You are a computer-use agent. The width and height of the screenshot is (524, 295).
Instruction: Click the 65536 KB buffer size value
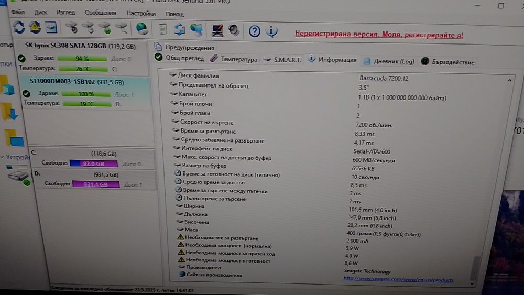tap(363, 168)
